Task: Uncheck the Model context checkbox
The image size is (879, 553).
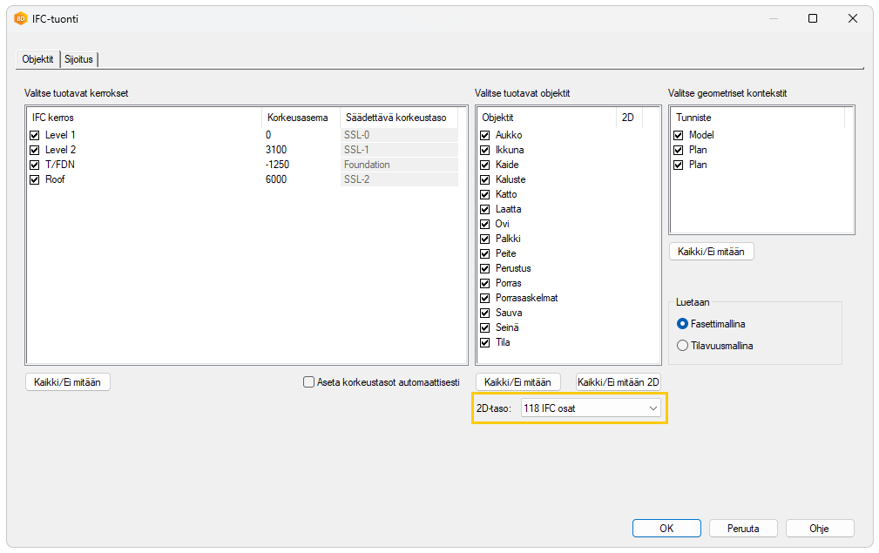Action: coord(679,135)
